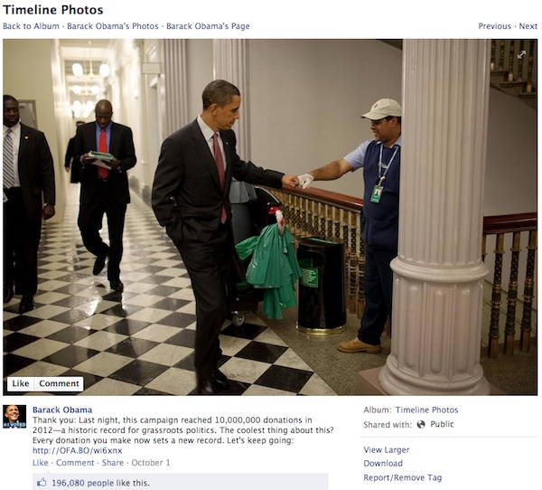Like the post via text link below caption

(x=40, y=463)
